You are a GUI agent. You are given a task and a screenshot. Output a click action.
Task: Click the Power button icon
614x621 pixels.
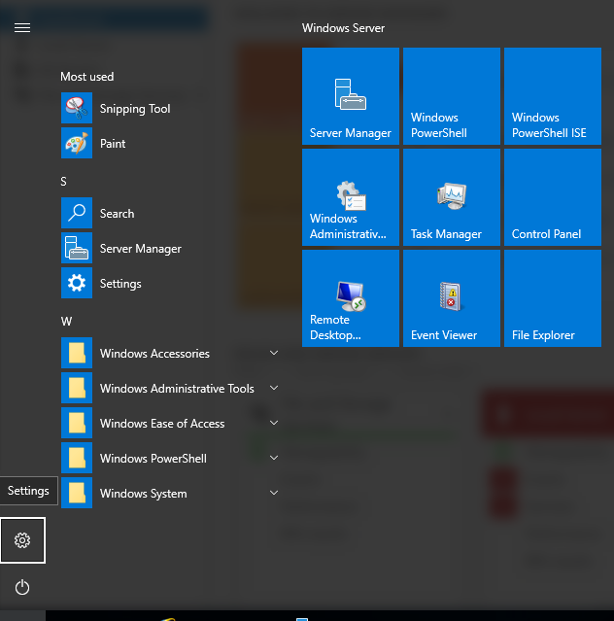pos(22,587)
